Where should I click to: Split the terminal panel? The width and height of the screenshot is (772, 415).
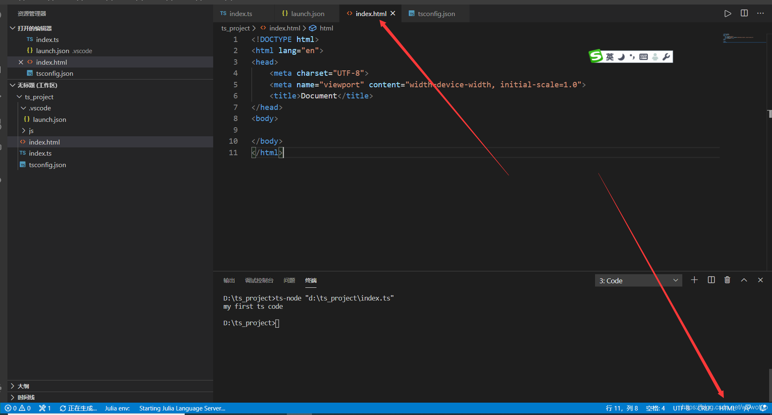point(711,280)
